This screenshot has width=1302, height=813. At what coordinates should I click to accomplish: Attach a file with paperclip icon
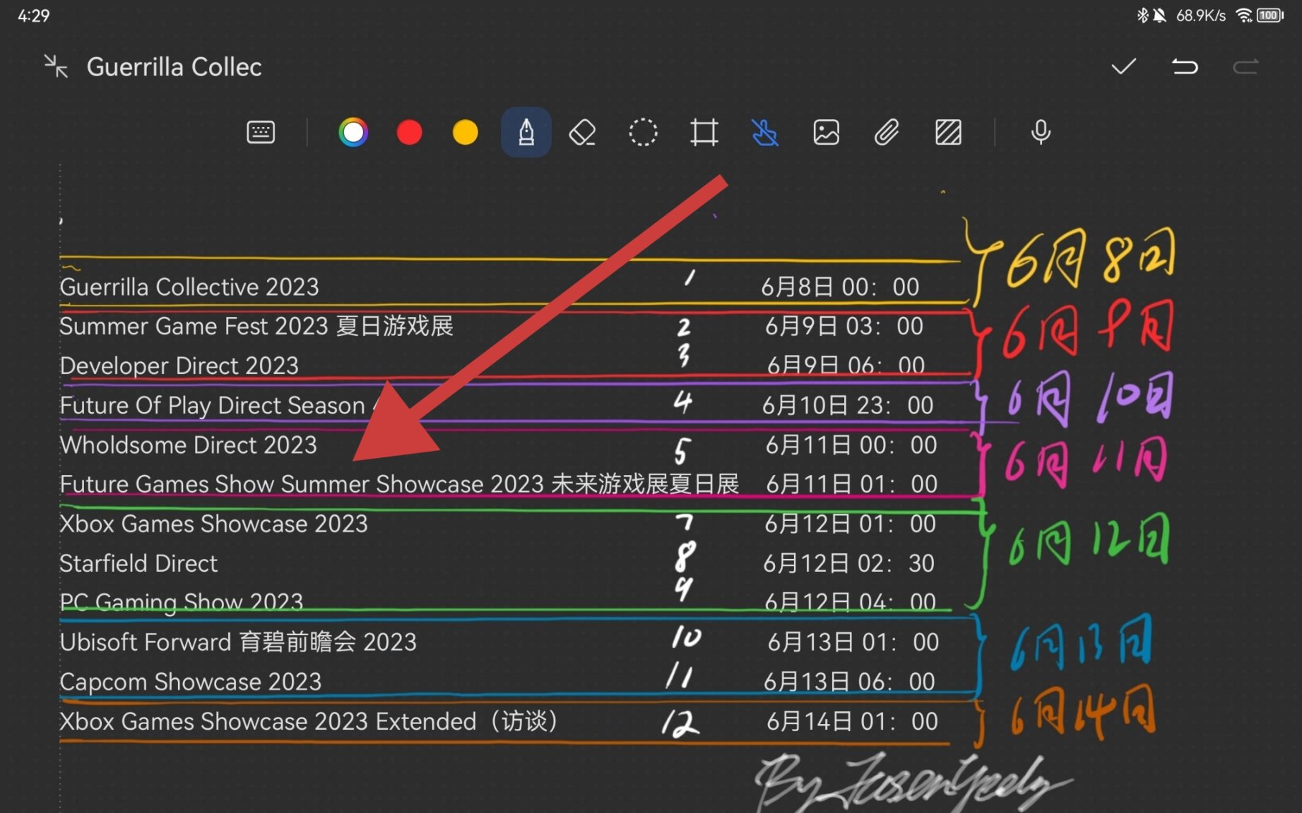[x=887, y=132]
